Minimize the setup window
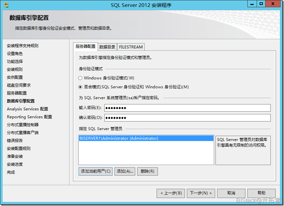The width and height of the screenshot is (284, 206). [x=252, y=4]
